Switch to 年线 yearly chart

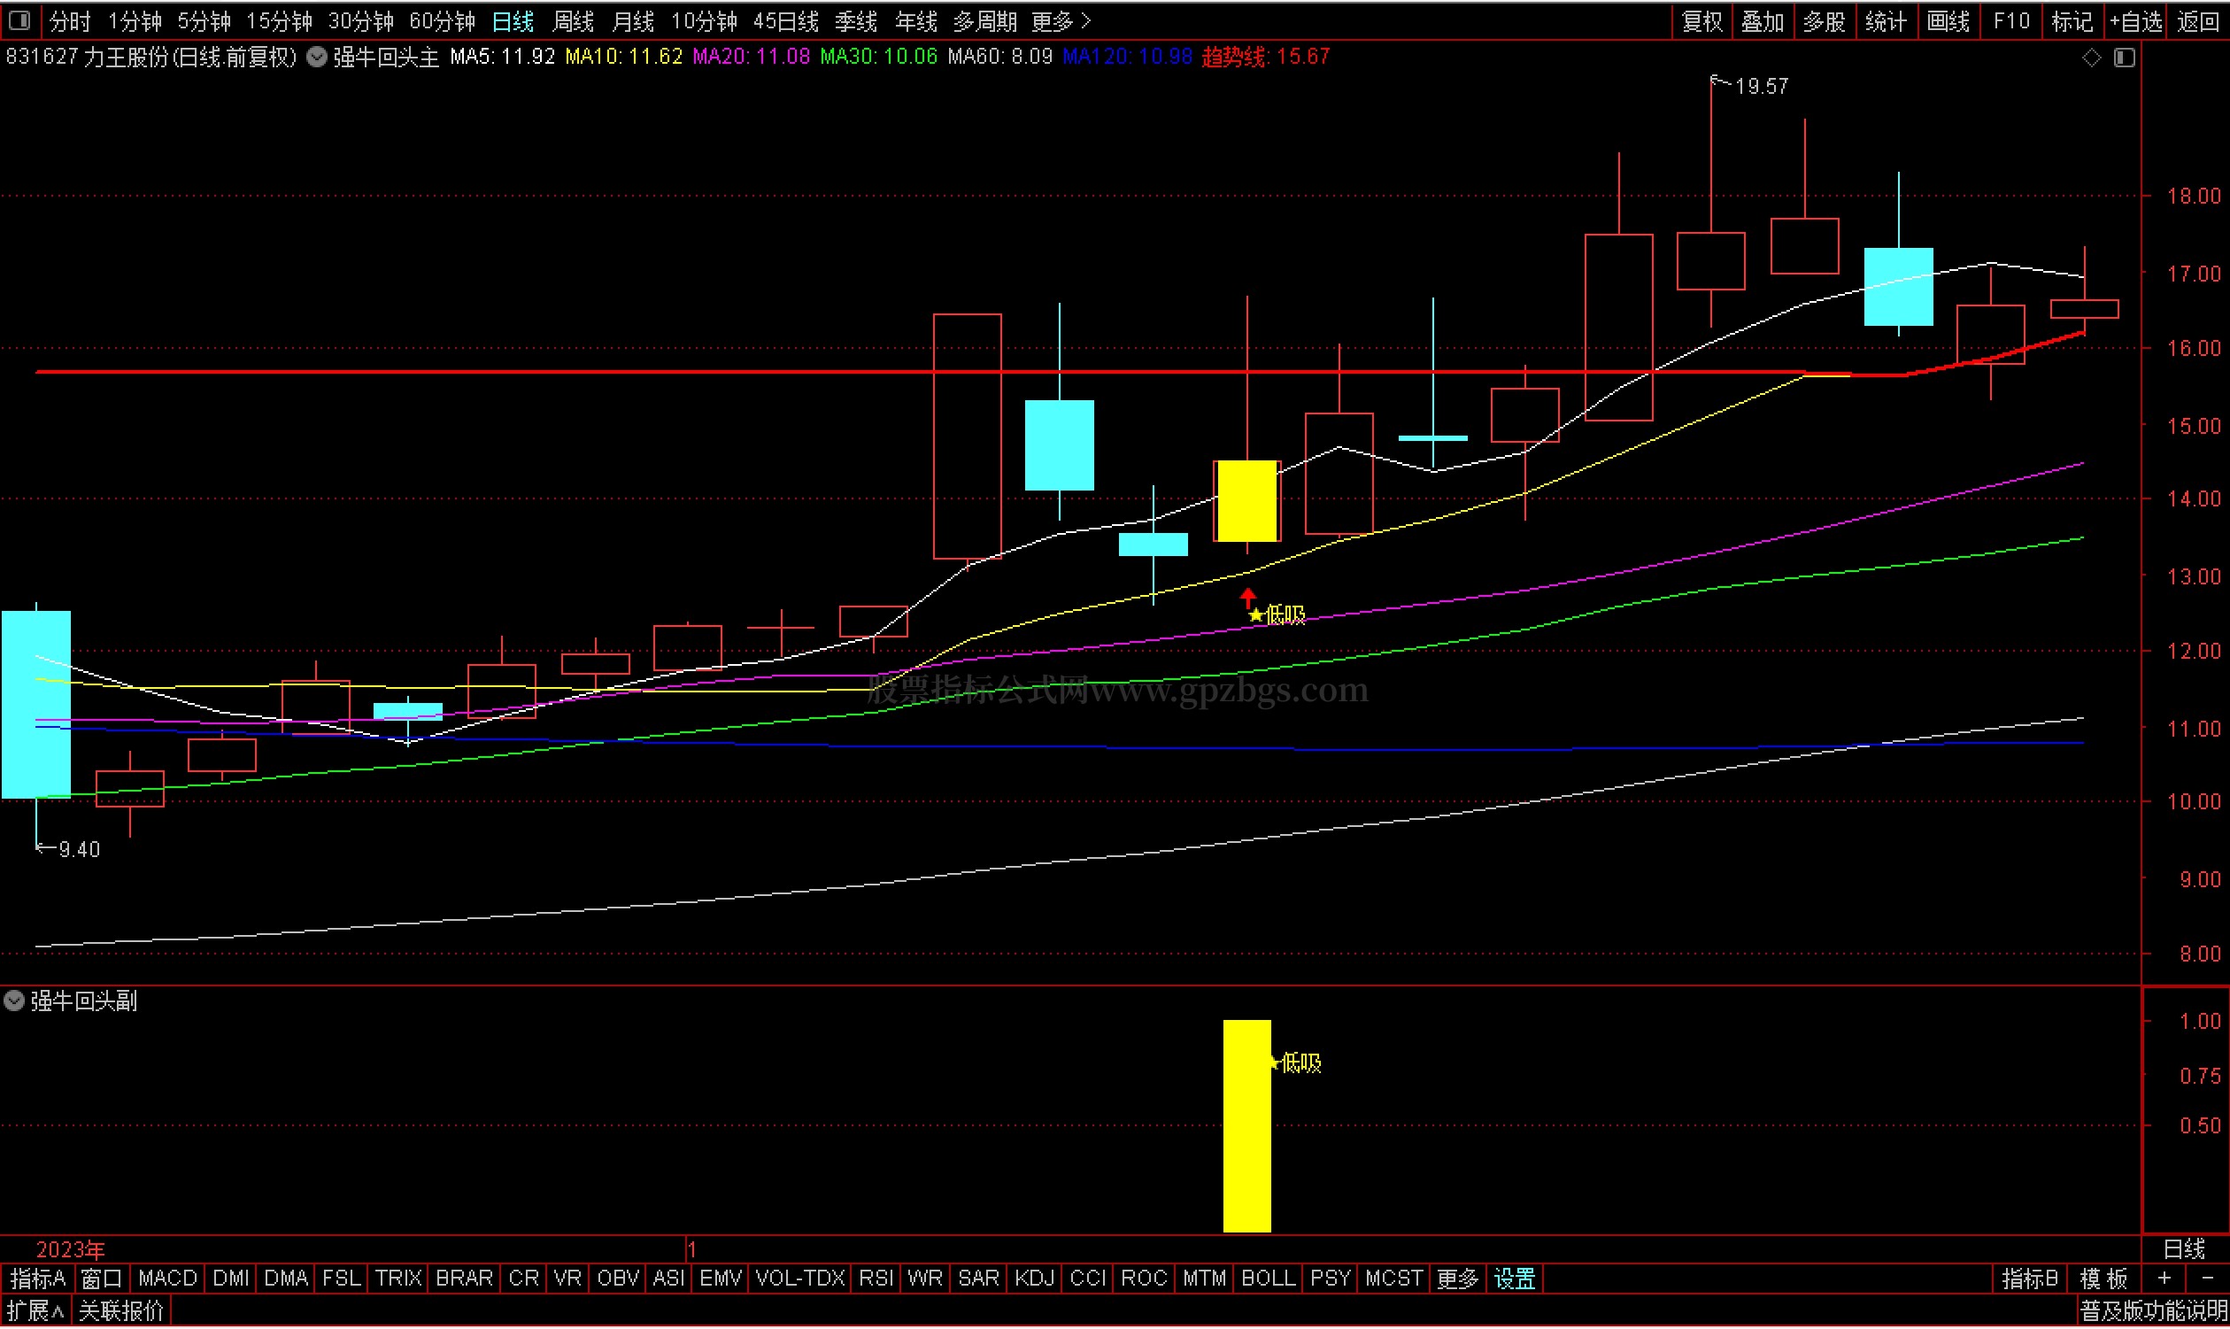tap(915, 20)
